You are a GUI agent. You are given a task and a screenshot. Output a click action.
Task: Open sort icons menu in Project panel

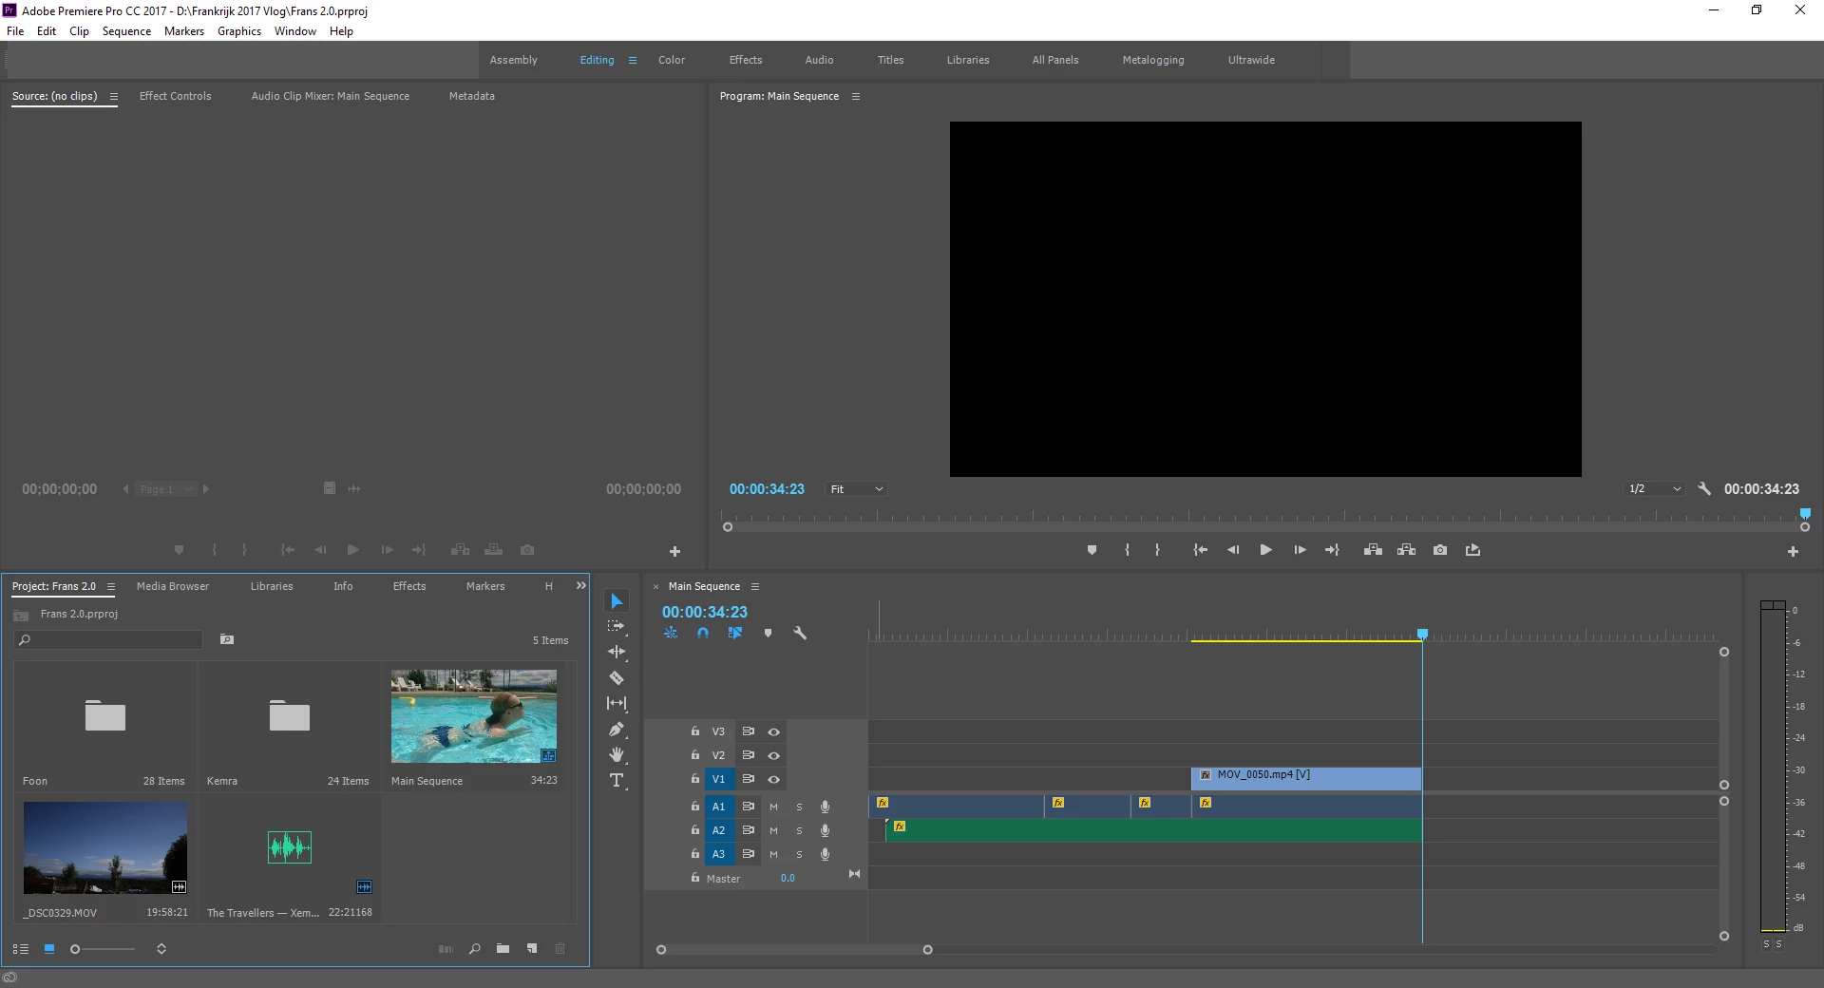click(x=161, y=948)
